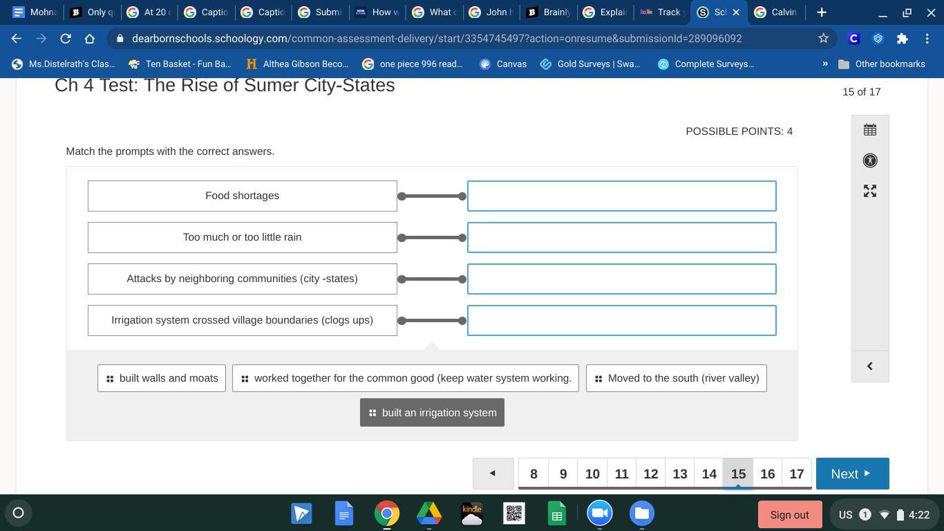Select 'worked together for the common good' chip
Image resolution: width=944 pixels, height=531 pixels.
coord(406,378)
